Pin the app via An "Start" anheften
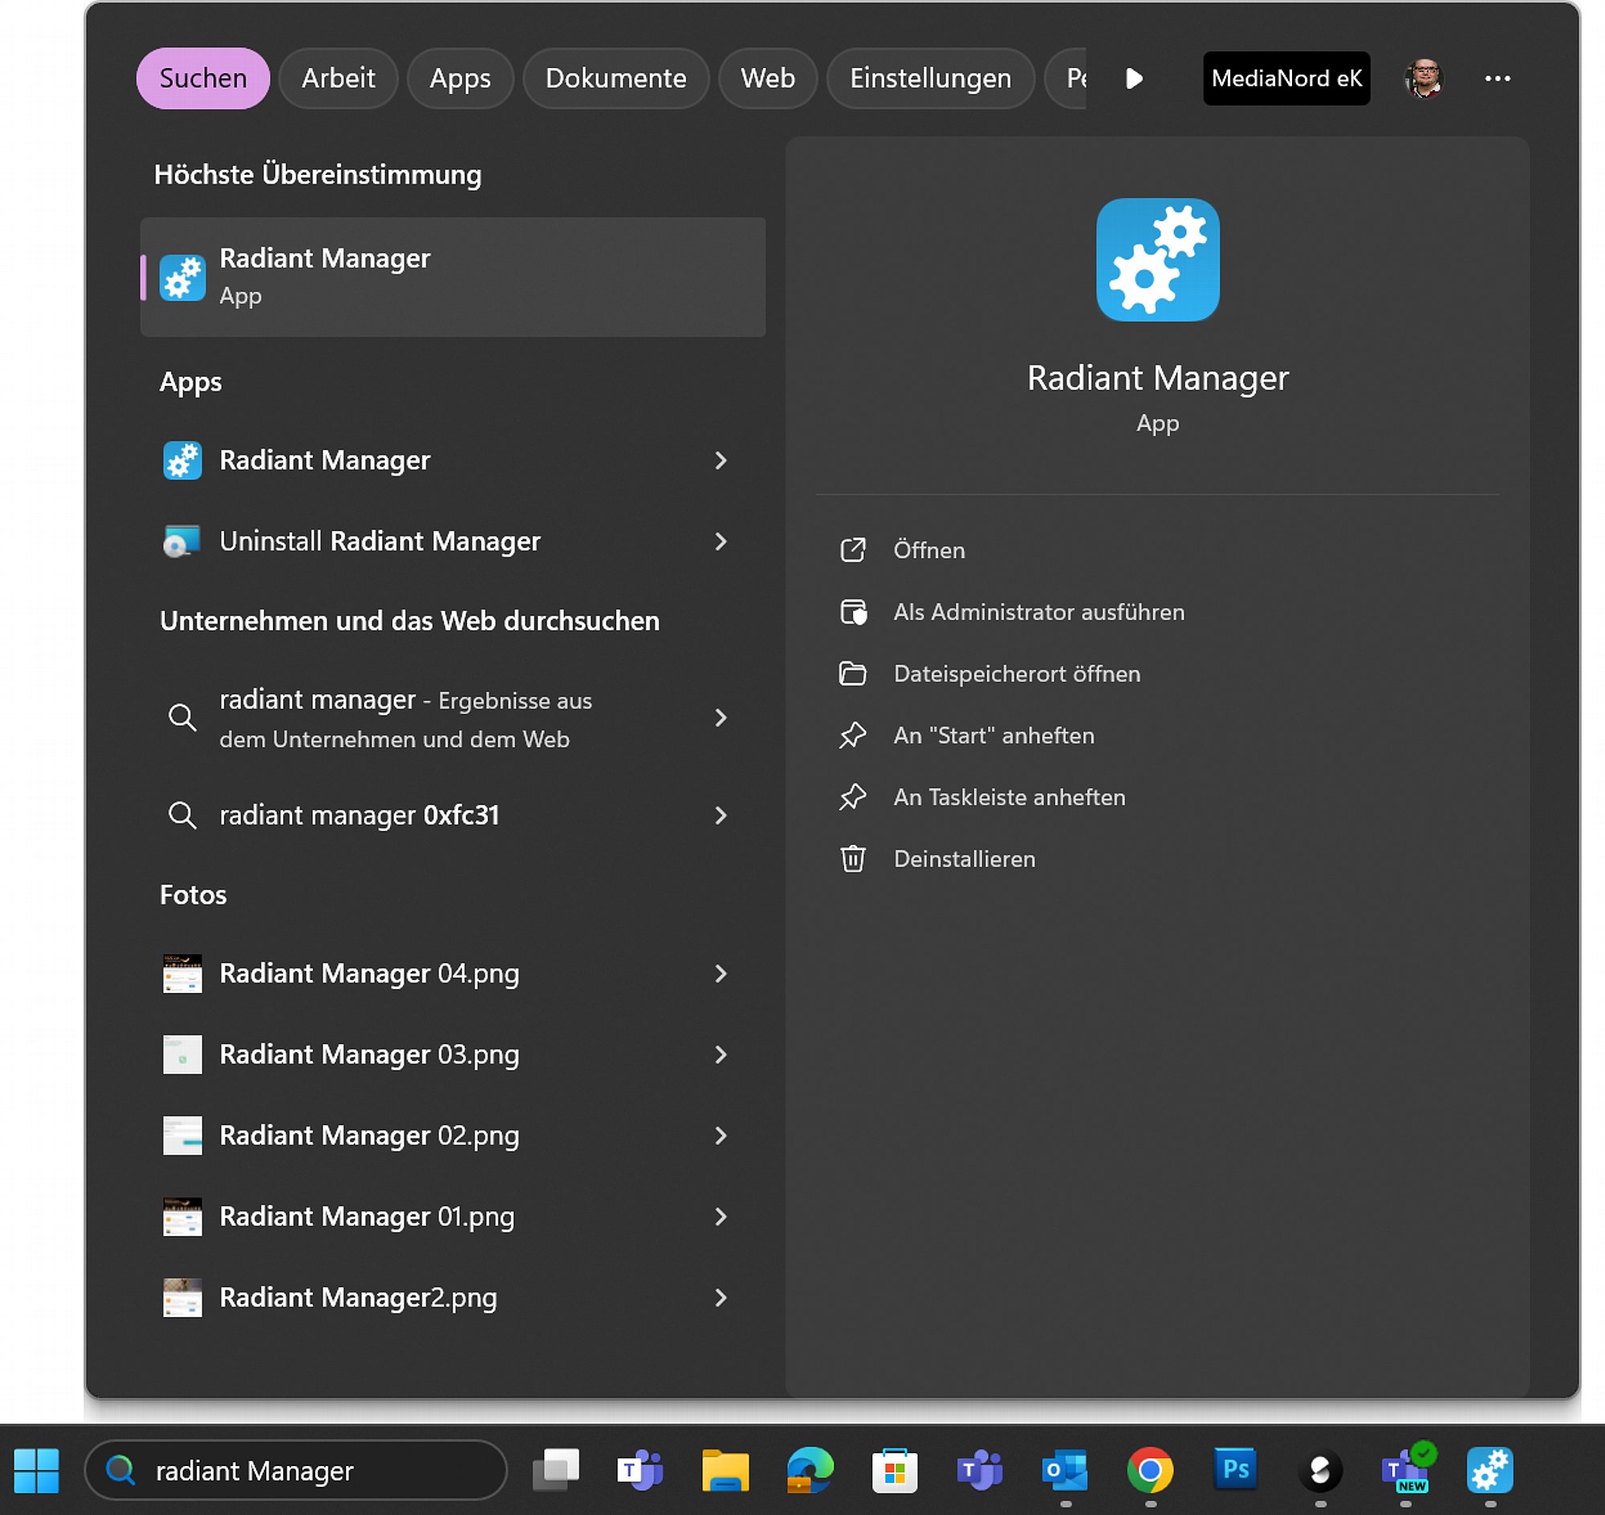This screenshot has width=1605, height=1515. coord(994,735)
